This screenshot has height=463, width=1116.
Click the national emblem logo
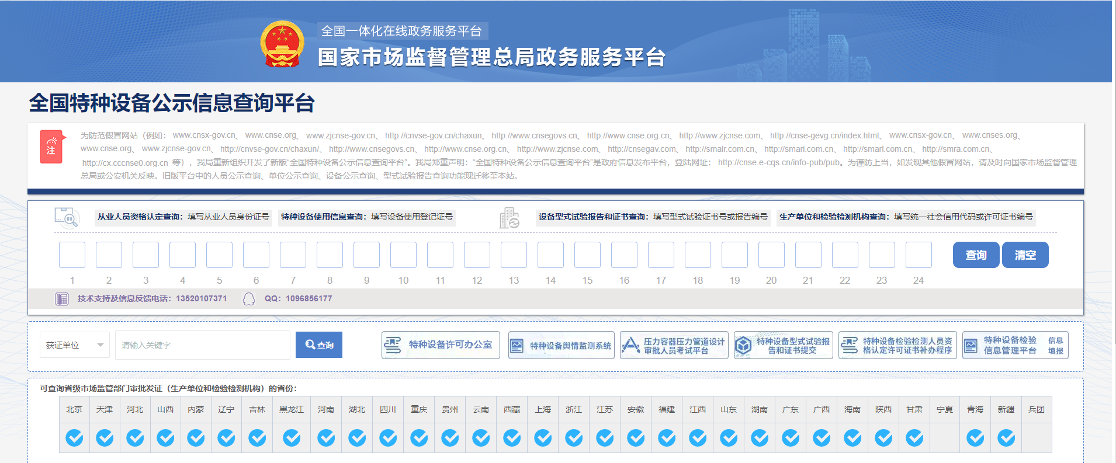[x=282, y=44]
